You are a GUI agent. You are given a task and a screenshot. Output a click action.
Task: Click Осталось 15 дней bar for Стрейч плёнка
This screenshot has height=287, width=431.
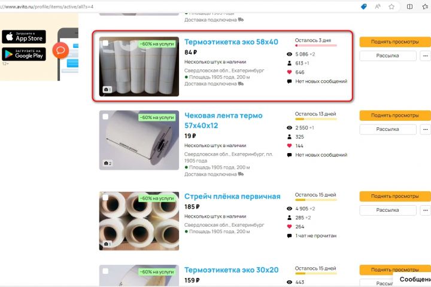316,200
